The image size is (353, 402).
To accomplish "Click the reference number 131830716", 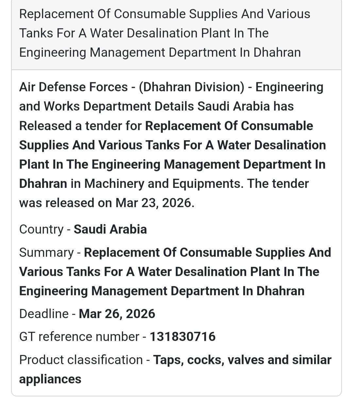I will (183, 337).
